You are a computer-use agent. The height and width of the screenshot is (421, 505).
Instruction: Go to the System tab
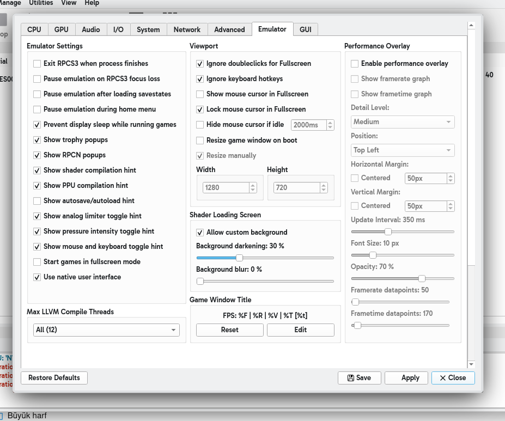[x=148, y=29]
